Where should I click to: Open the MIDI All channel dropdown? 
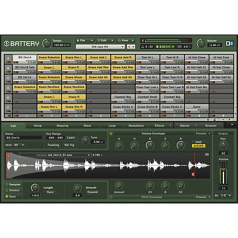[x=19, y=145]
